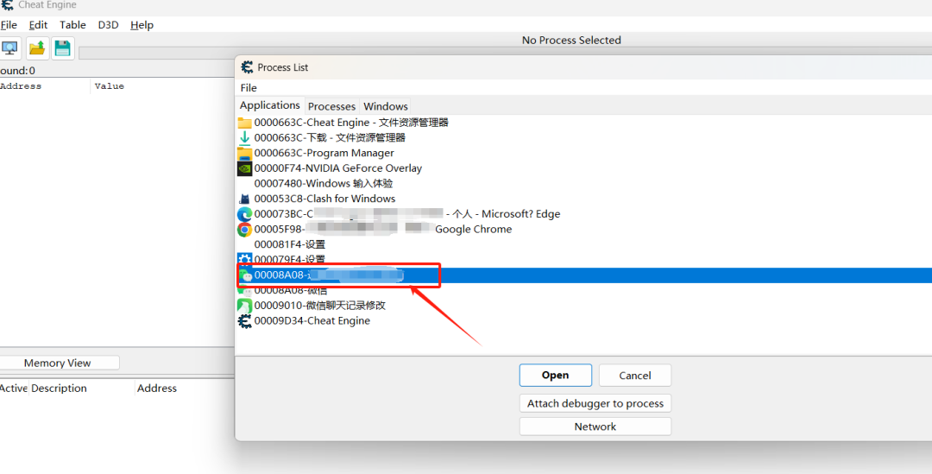Click the WeChat icon on highlighted row
The width and height of the screenshot is (932, 474).
click(x=245, y=275)
